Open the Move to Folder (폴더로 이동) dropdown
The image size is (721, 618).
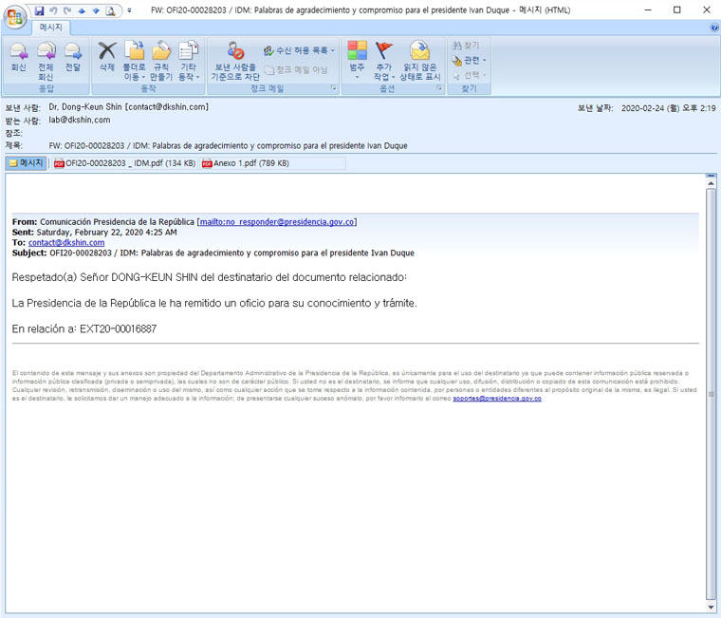(134, 59)
